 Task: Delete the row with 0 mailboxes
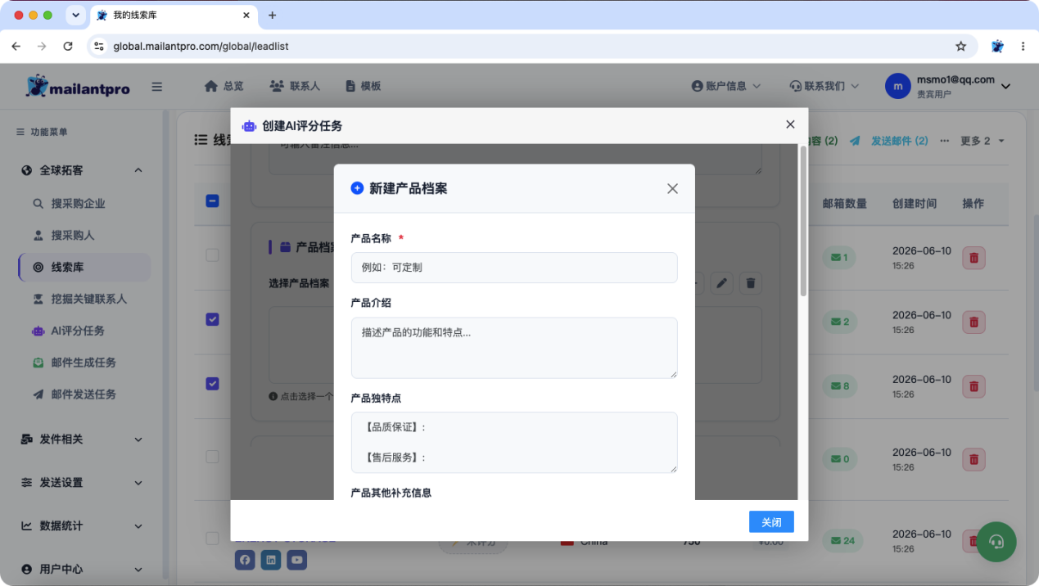pos(973,459)
